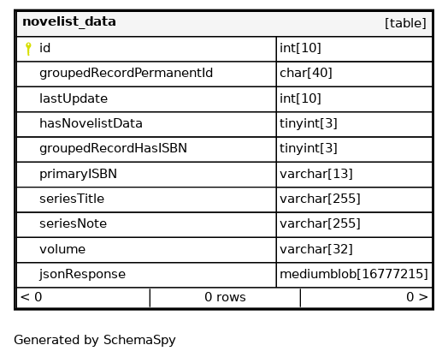Click the seriesTitle column row

point(225,199)
